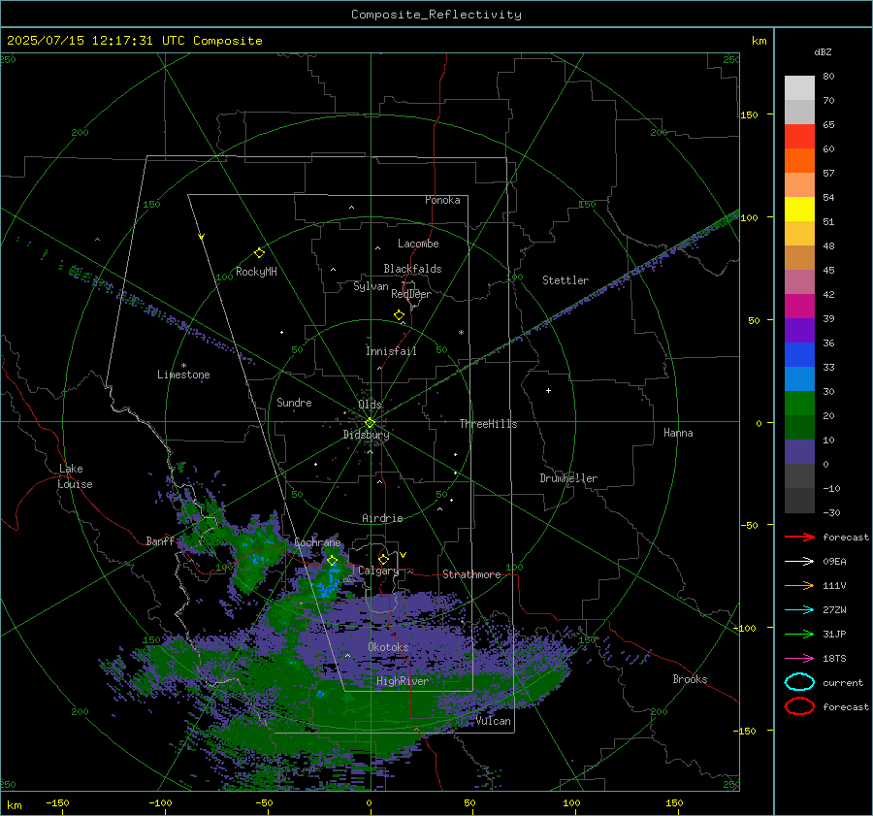Screen dimensions: 873x816
Task: Click the 18TS legend label
Action: point(834,659)
